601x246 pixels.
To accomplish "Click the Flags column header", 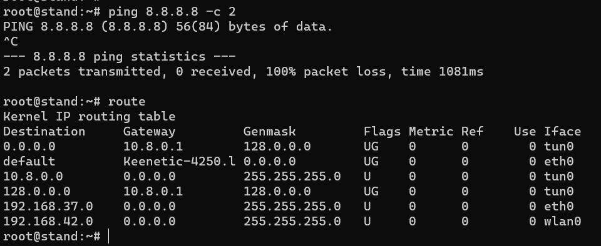I will coord(382,132).
